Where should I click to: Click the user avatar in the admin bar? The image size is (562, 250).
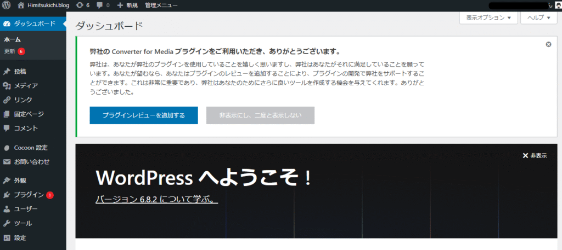pos(558,5)
